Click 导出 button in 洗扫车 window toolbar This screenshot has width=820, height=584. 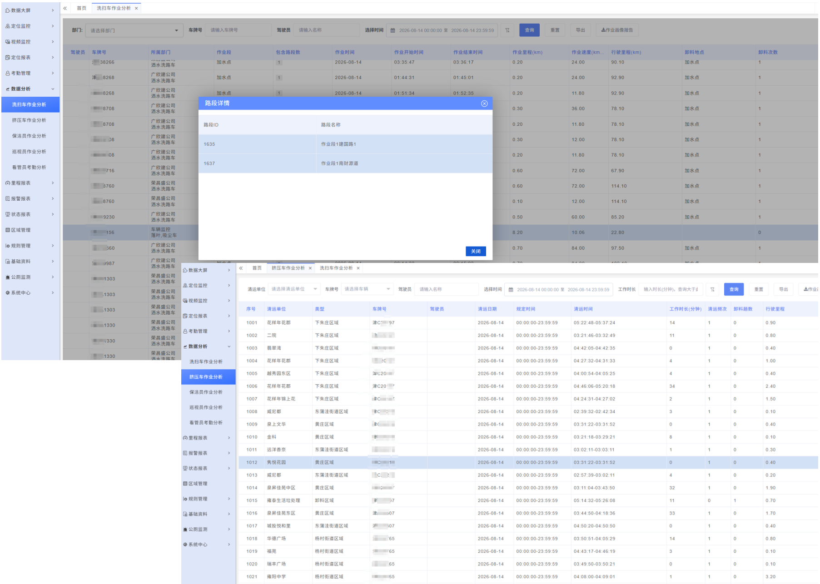[581, 30]
